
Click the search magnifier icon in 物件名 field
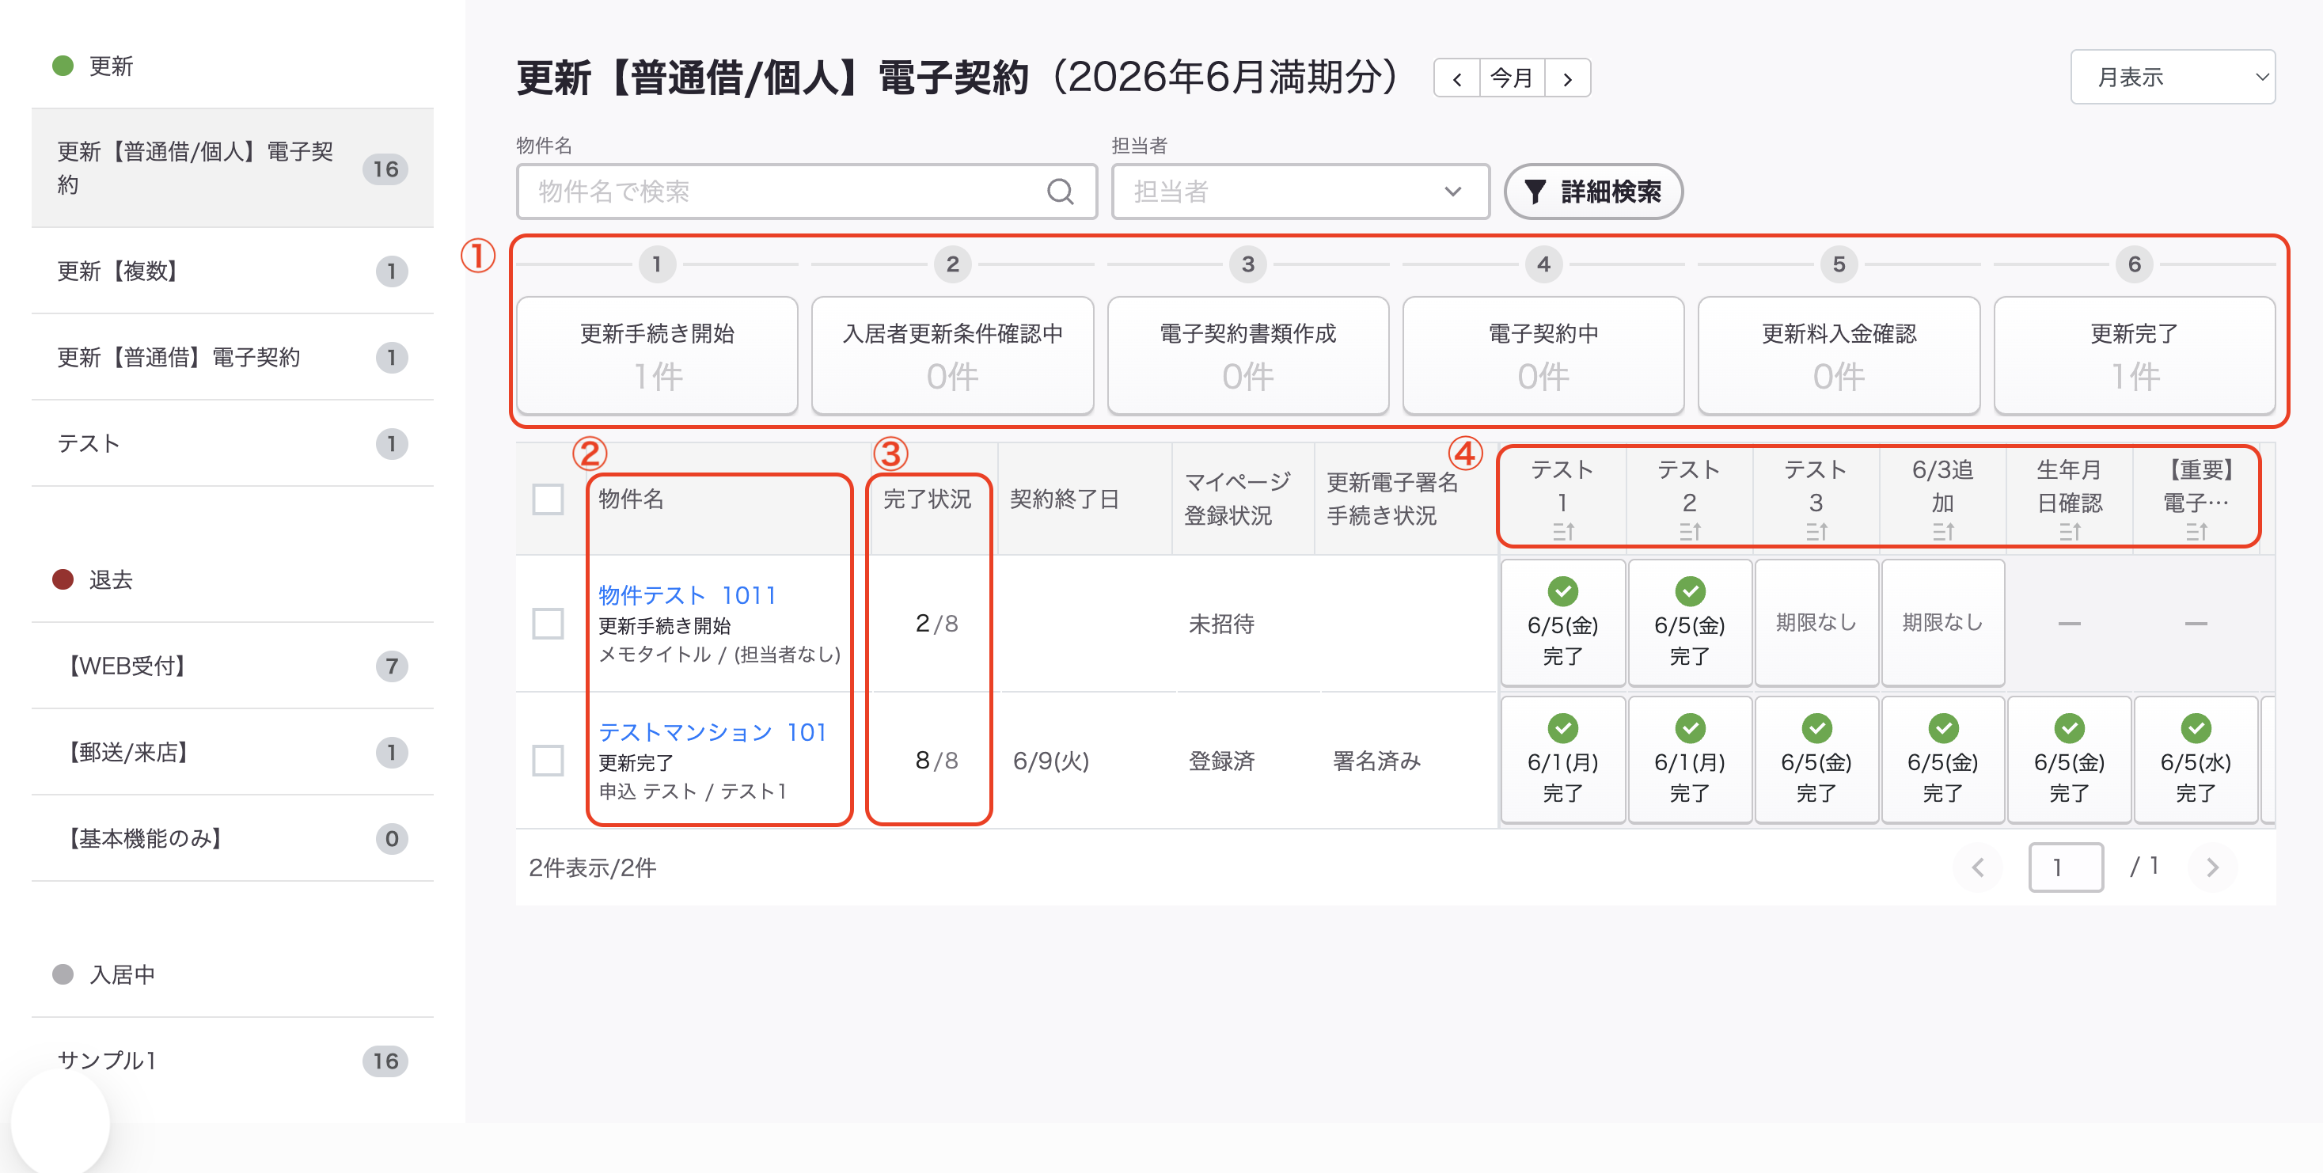[x=1060, y=191]
